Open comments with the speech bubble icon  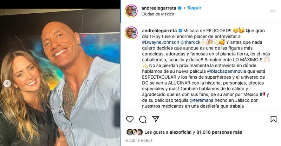143,119
